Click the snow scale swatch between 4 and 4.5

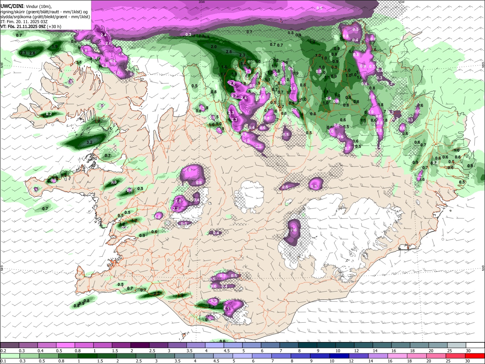pyautogui.click(x=214, y=345)
